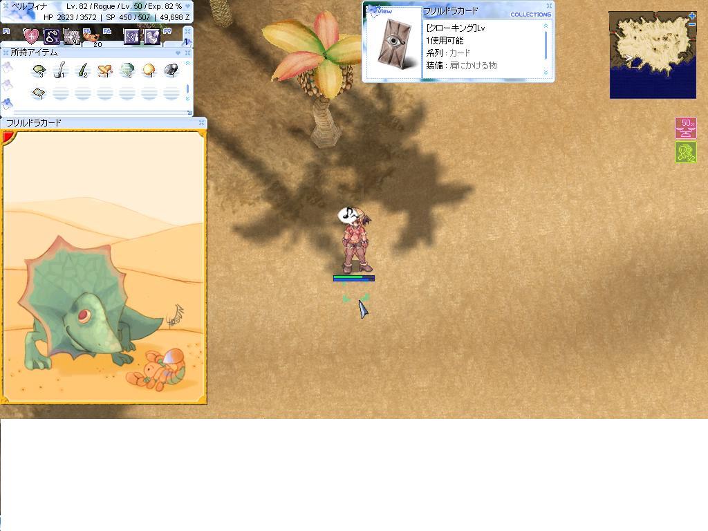Click the 装備 : 肩にかける物 description line
Viewport: 708px width, 531px height.
tap(461, 66)
